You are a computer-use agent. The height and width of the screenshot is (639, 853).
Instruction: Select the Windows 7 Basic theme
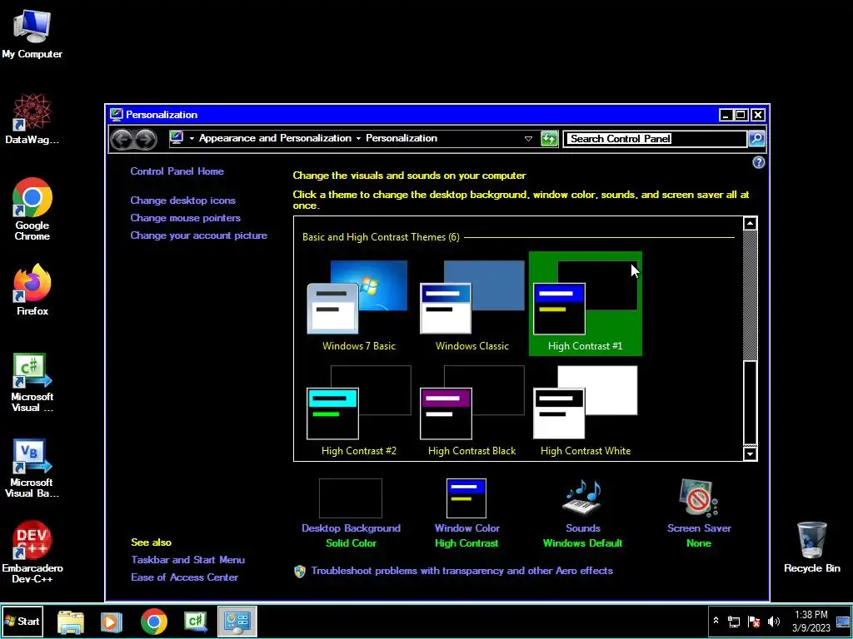pos(358,305)
